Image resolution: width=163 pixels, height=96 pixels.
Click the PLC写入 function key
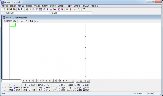point(86,90)
